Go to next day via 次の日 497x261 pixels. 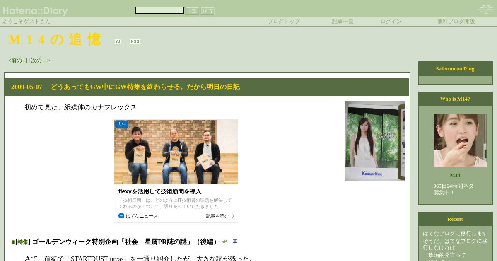click(39, 60)
